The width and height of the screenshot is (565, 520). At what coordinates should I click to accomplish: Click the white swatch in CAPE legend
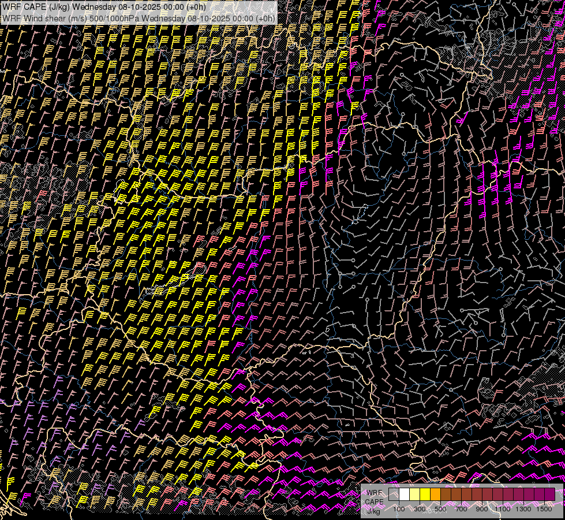point(404,495)
